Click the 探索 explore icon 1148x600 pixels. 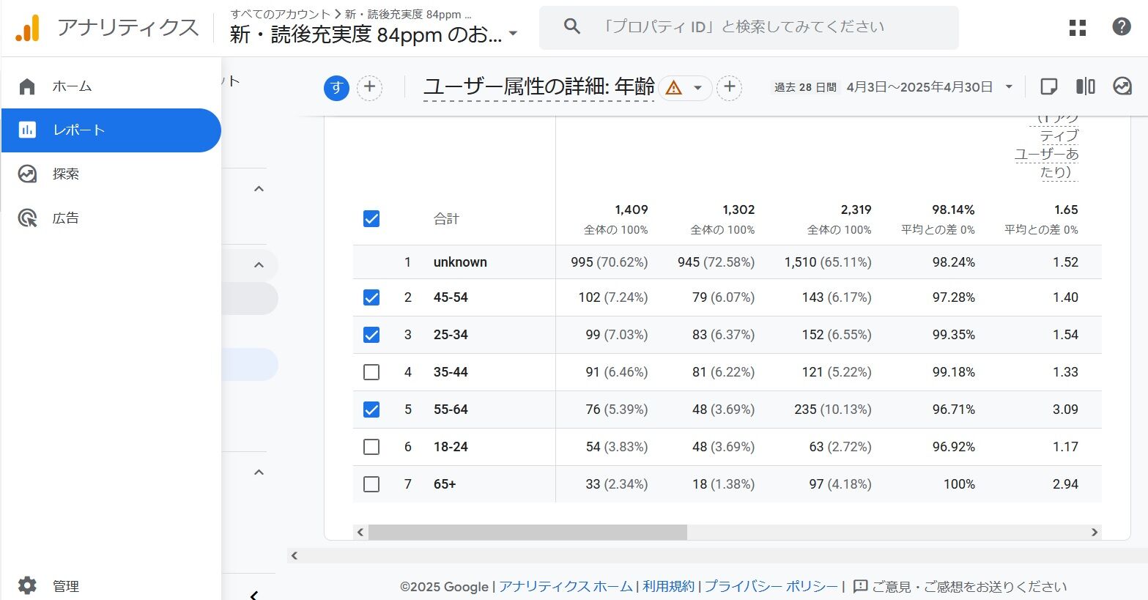pyautogui.click(x=27, y=174)
